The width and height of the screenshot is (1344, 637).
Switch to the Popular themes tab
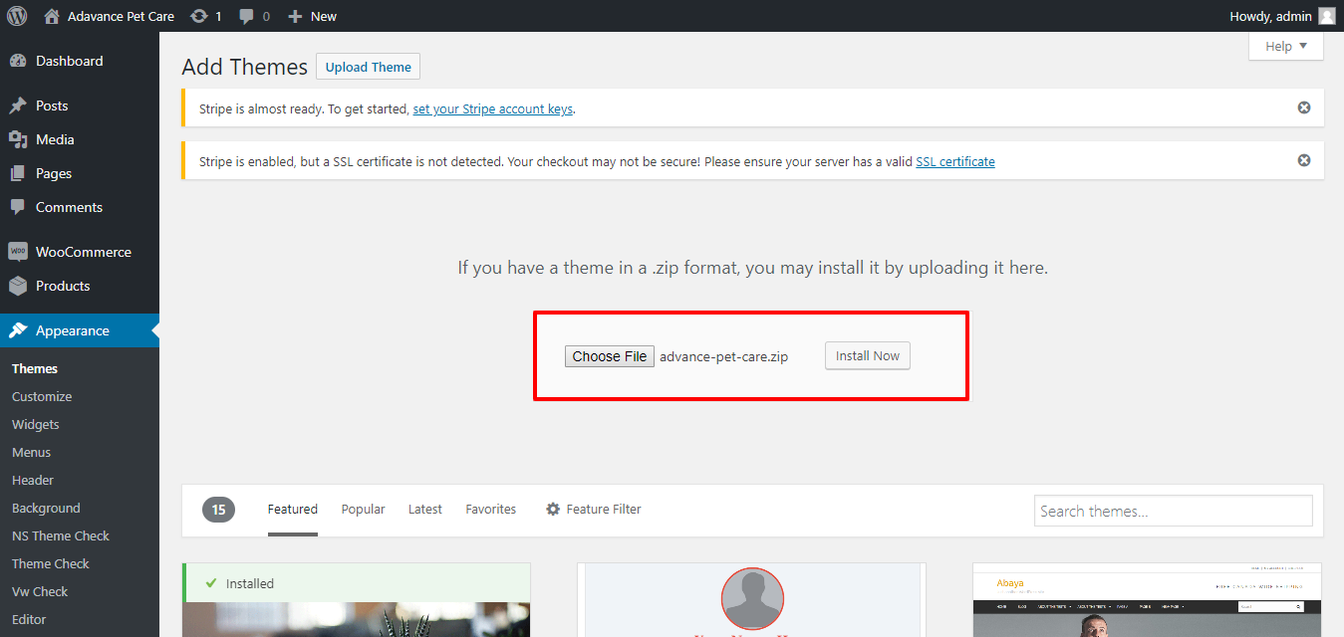[363, 509]
